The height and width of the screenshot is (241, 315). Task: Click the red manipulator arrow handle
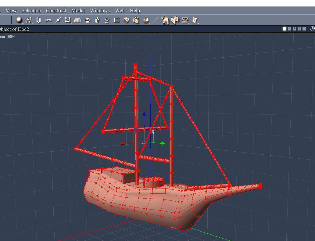click(122, 143)
